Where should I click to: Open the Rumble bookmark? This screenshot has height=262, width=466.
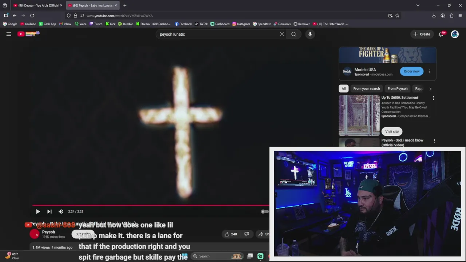pyautogui.click(x=126, y=24)
